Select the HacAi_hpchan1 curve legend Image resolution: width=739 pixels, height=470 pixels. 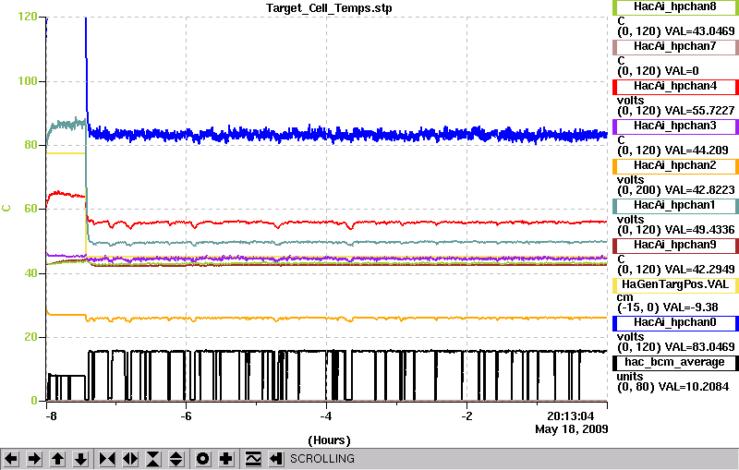coord(675,206)
